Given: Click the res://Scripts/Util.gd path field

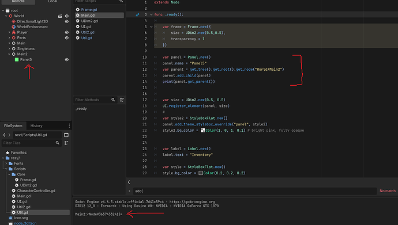Looking at the screenshot, I should tap(37, 135).
